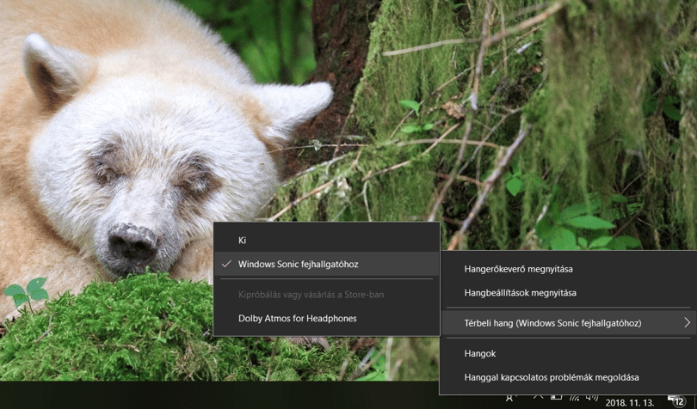Expand the Térbeli hang submenu arrow
Viewport: 697px width, 409px height.
[688, 323]
